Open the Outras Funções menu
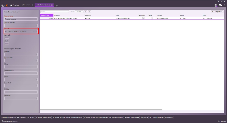 (156, 117)
